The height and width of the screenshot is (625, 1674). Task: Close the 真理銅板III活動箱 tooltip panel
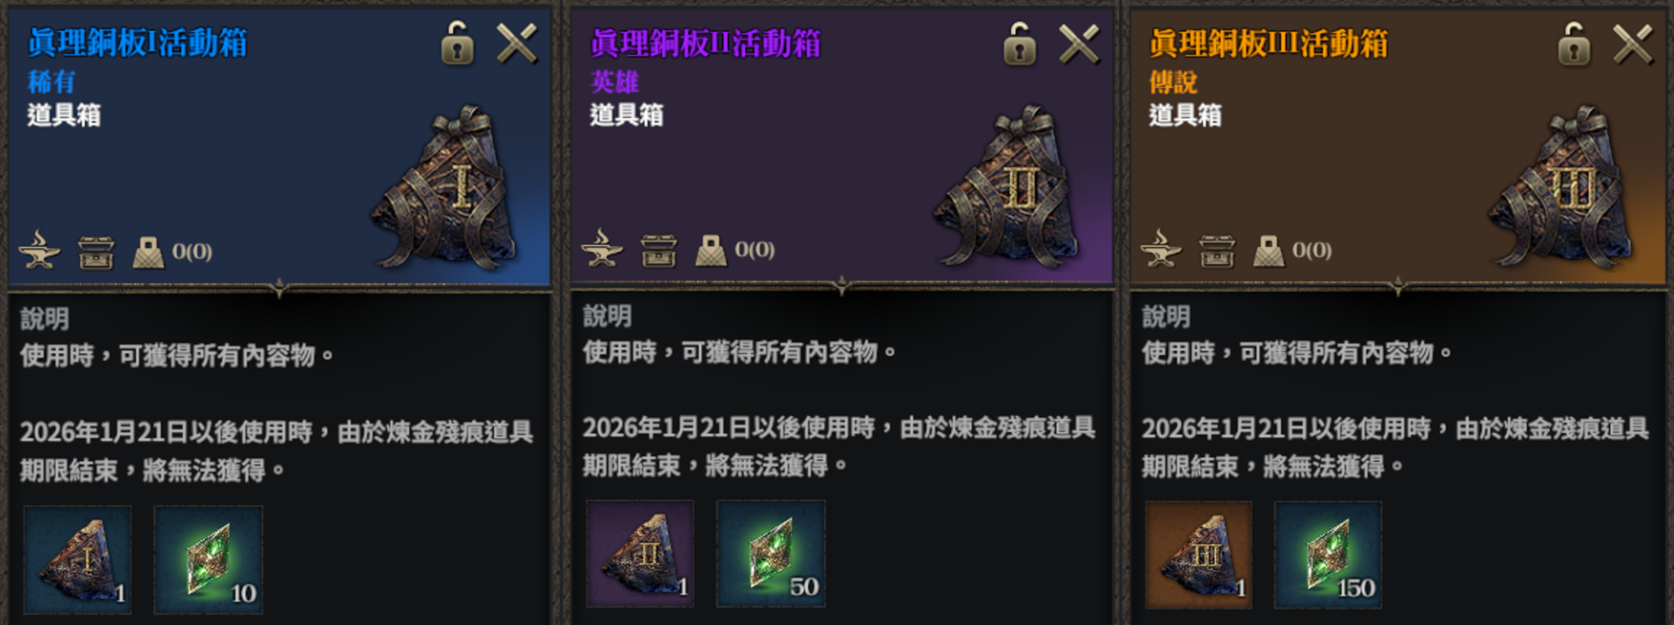[1633, 44]
